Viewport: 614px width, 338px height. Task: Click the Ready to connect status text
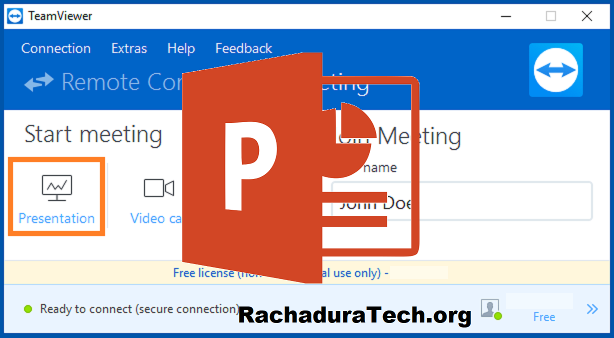pyautogui.click(x=139, y=309)
